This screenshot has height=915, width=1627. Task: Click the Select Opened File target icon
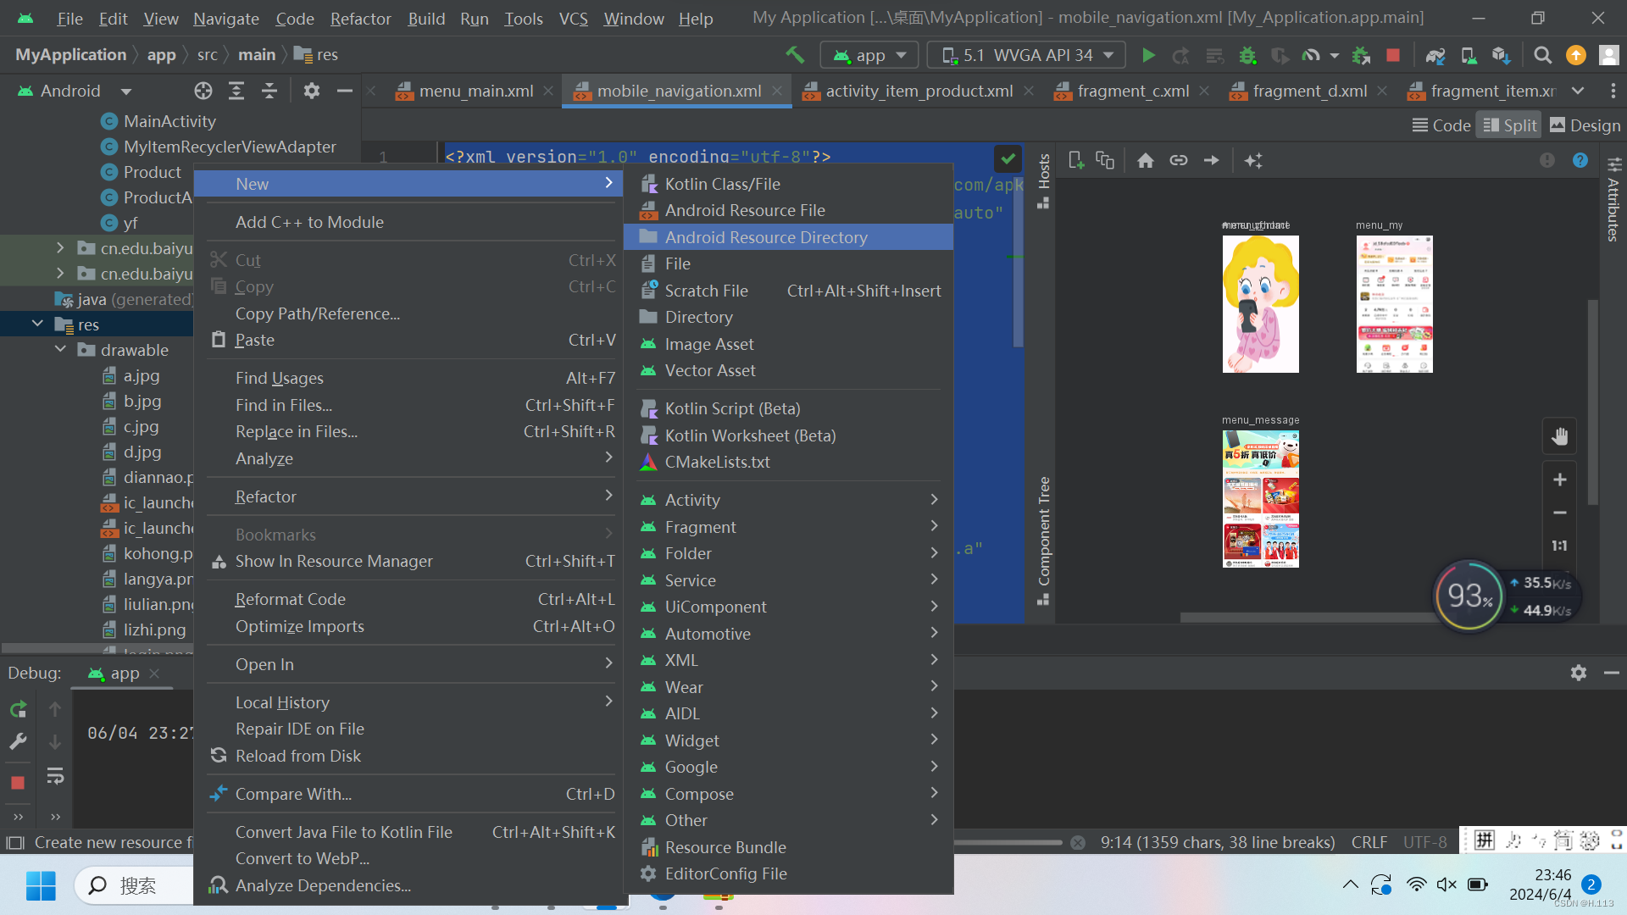203,91
